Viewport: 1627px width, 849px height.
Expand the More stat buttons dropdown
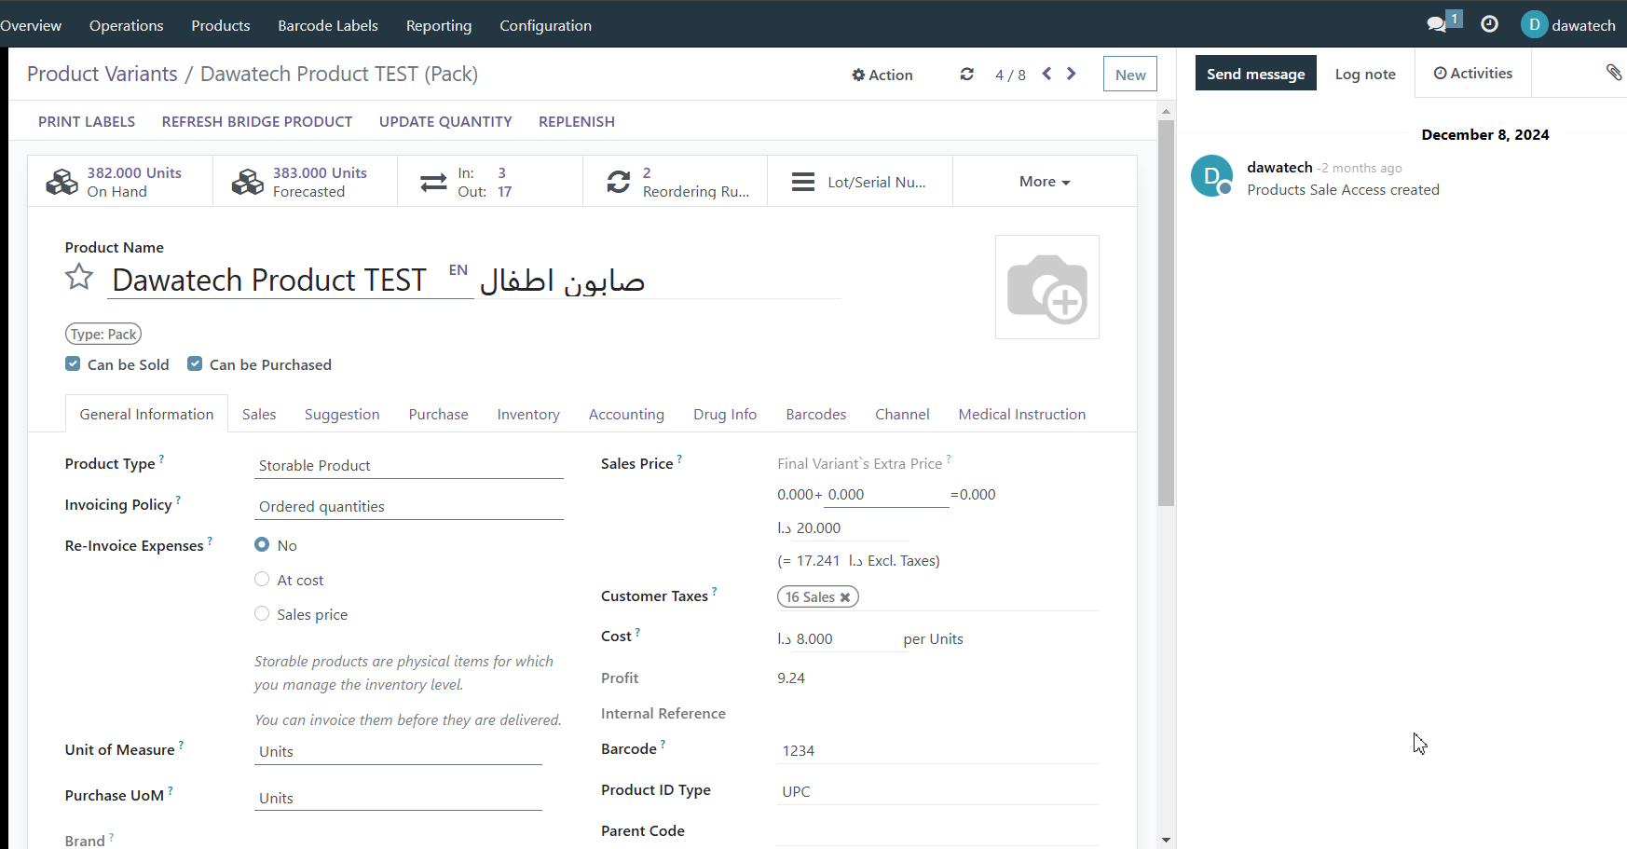1045,181
